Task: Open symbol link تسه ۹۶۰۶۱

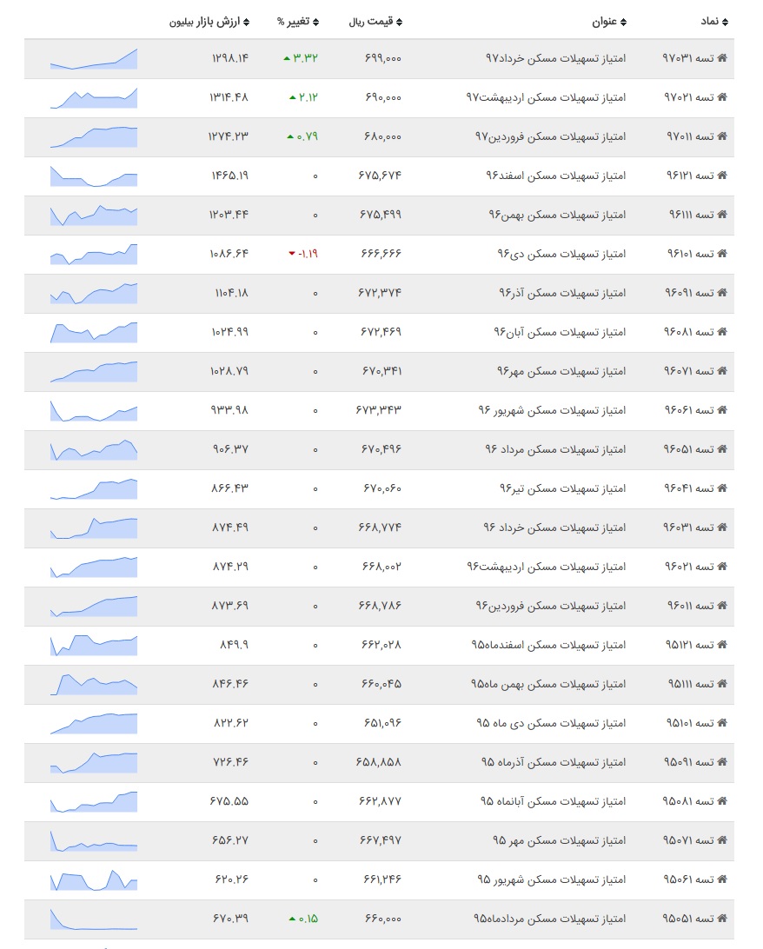Action: click(x=689, y=410)
